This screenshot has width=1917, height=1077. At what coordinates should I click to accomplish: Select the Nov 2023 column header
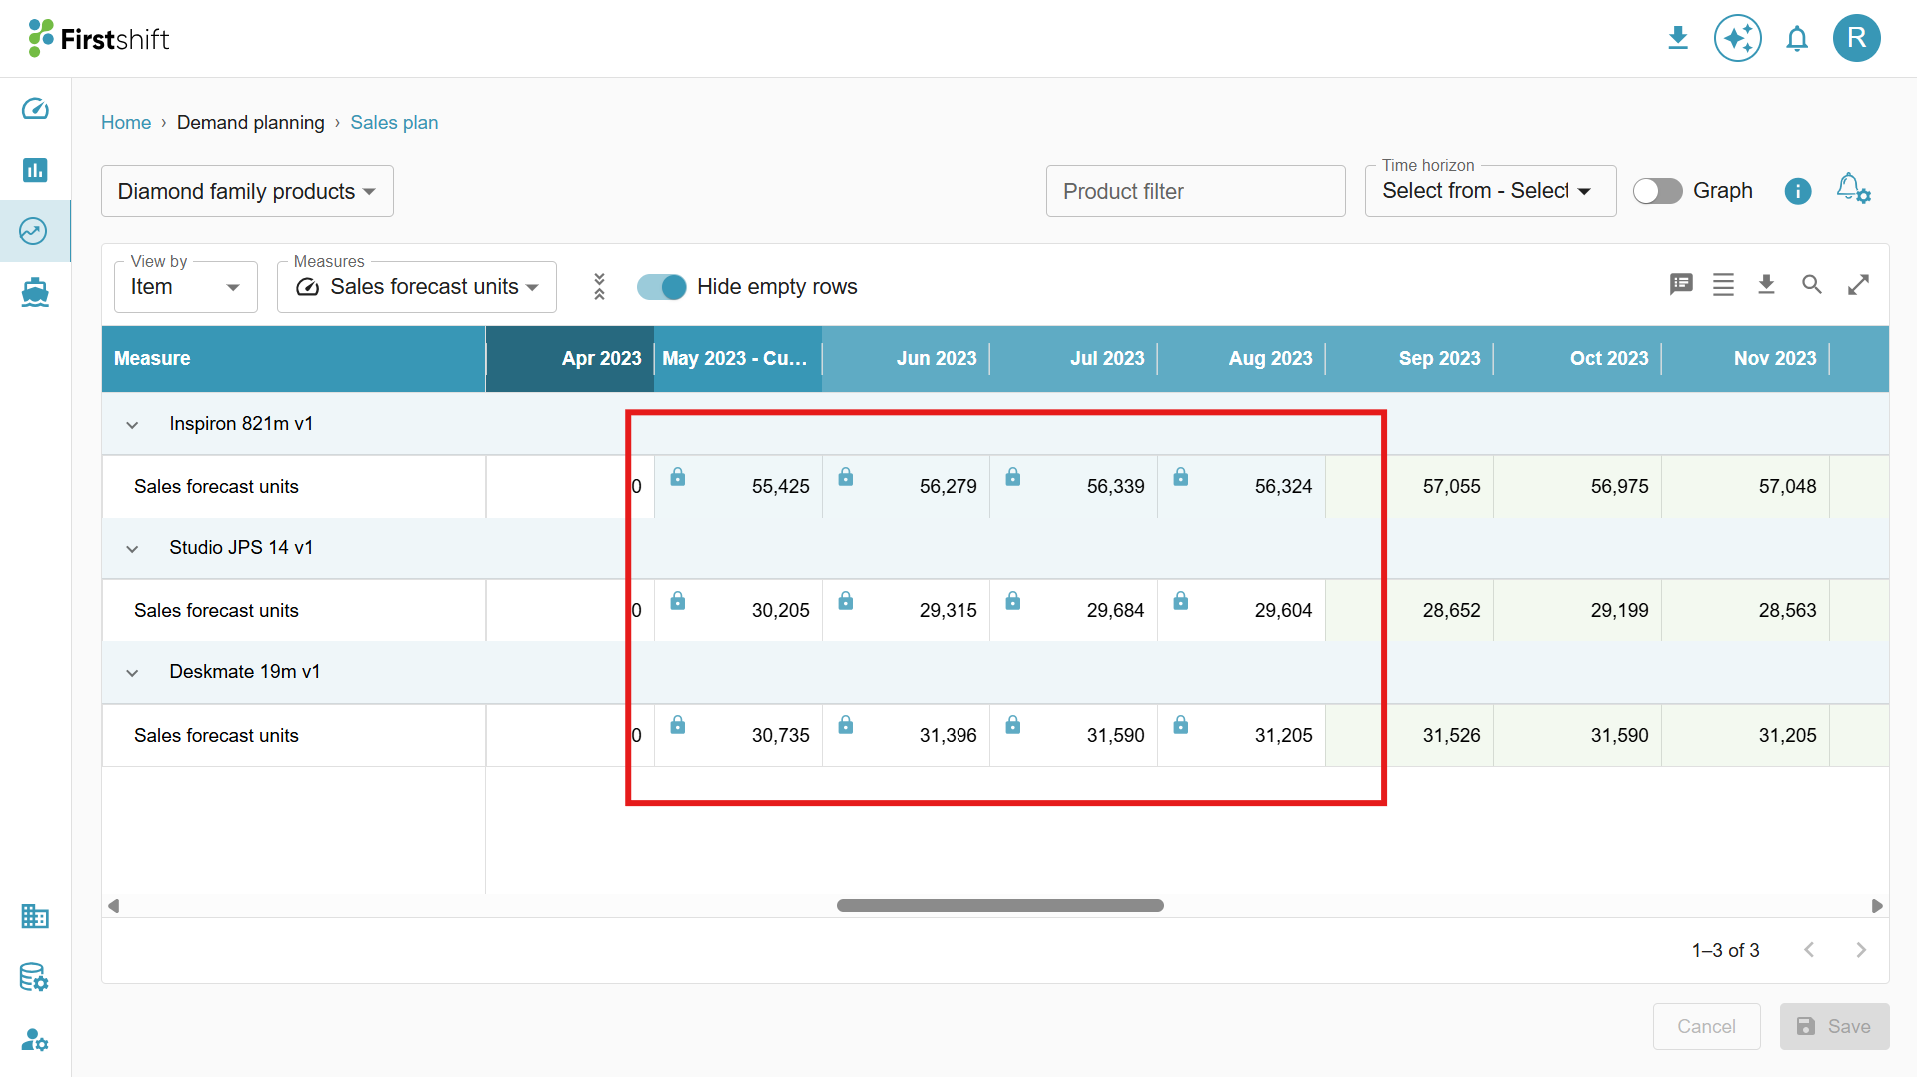point(1745,358)
